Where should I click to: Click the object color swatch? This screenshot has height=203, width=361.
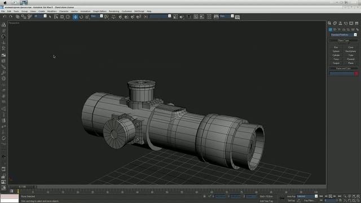click(356, 74)
